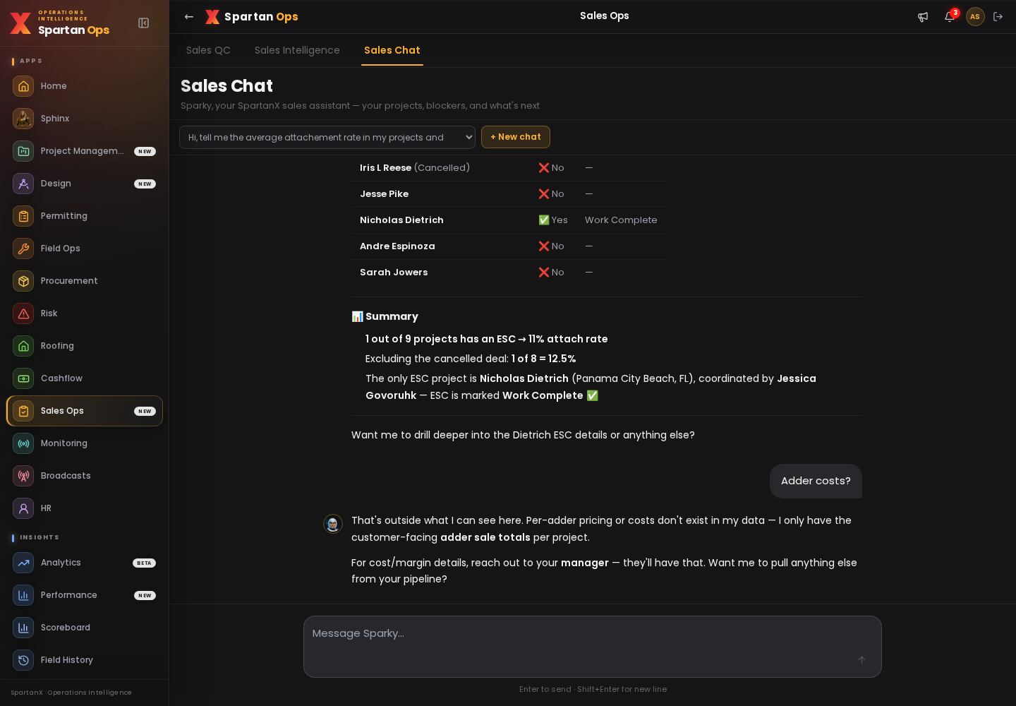1016x706 pixels.
Task: Open the Performance bar-chart icon
Action: click(23, 595)
